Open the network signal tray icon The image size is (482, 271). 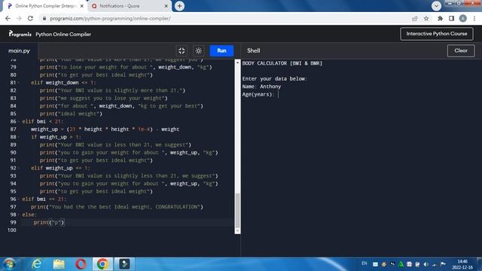point(434,264)
